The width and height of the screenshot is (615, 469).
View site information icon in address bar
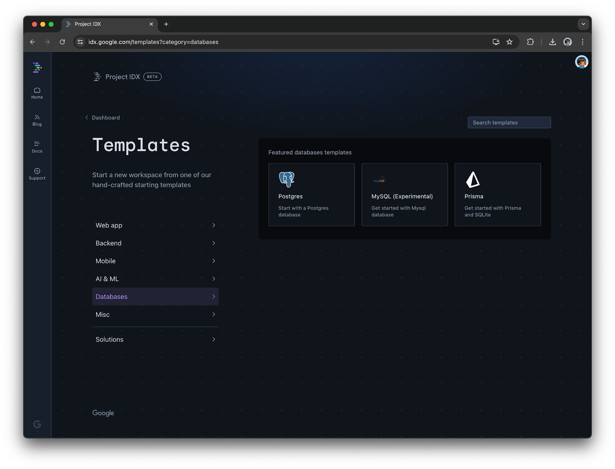(80, 42)
